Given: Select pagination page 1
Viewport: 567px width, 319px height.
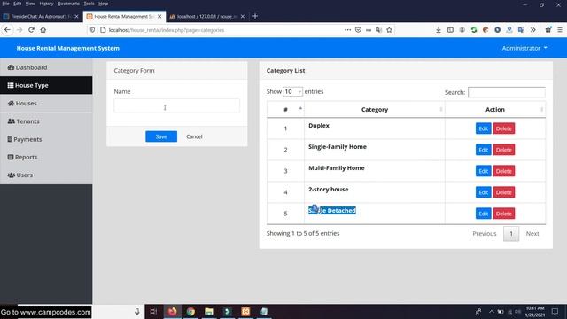Looking at the screenshot, I should click(x=511, y=234).
